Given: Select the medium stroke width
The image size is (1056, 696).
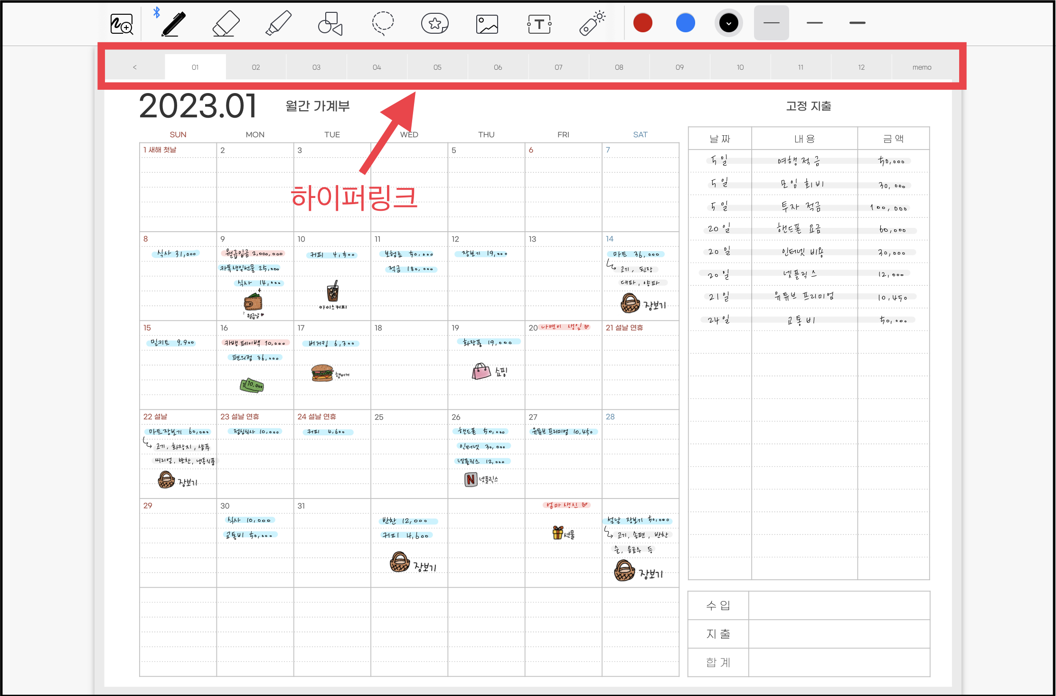Looking at the screenshot, I should point(815,23).
